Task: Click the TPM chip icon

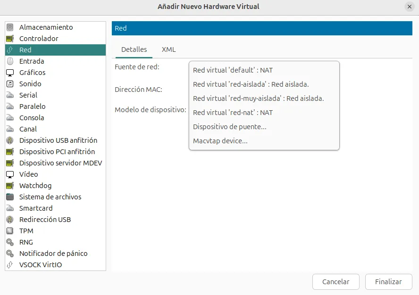Action: pos(10,231)
